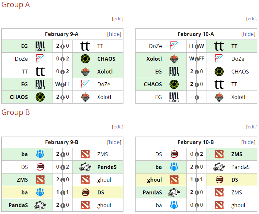This screenshot has width=259, height=214.
Task: Open info icon for ghoul vs DS draw match
Action: (x=197, y=180)
